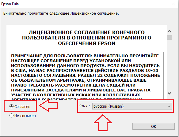Click the line mentioning "РАЗДЕЛОВ 19-23"

click(85, 71)
